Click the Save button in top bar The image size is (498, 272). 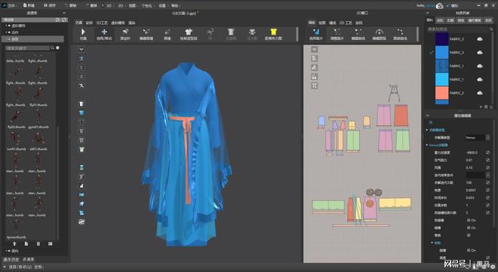coord(50,6)
